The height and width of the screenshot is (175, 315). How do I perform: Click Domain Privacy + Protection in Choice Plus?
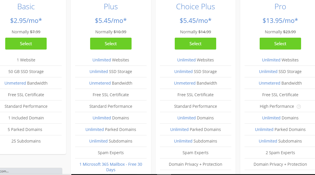tap(196, 164)
